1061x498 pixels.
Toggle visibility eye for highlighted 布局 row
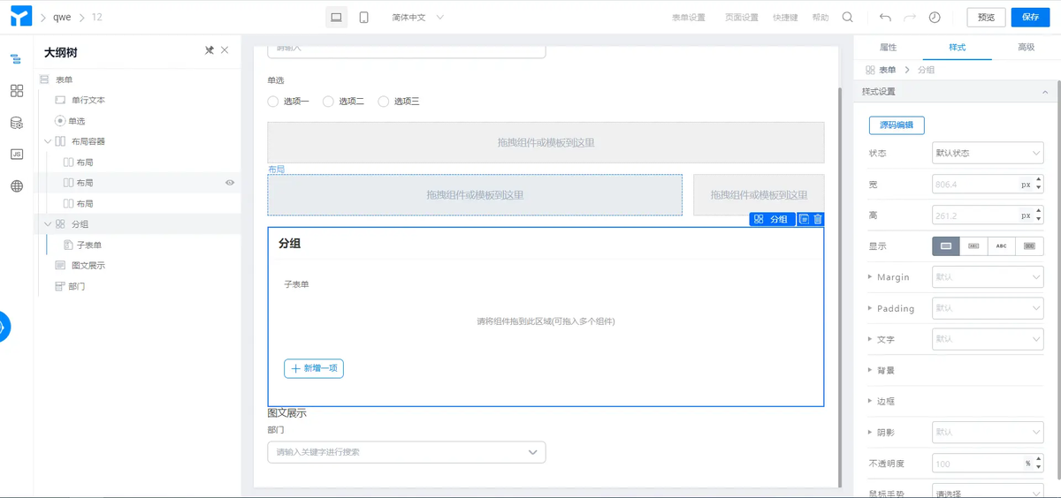click(230, 183)
